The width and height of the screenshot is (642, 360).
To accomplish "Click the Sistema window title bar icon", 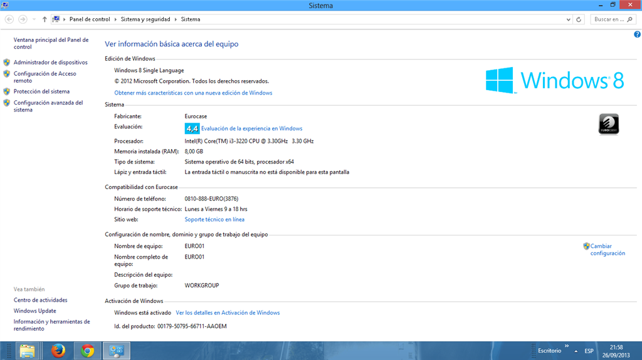I will click(x=5, y=5).
